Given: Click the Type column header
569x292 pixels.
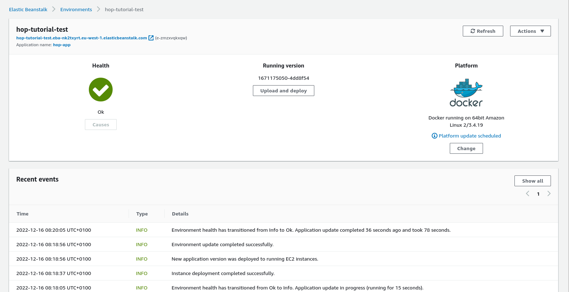Looking at the screenshot, I should (142, 214).
